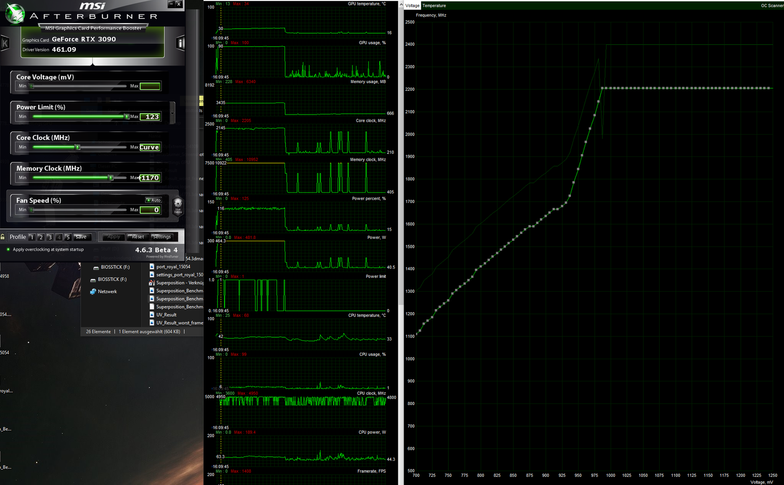Image resolution: width=784 pixels, height=485 pixels.
Task: Select Netzwerk in Explorer navigation pane
Action: (x=107, y=291)
